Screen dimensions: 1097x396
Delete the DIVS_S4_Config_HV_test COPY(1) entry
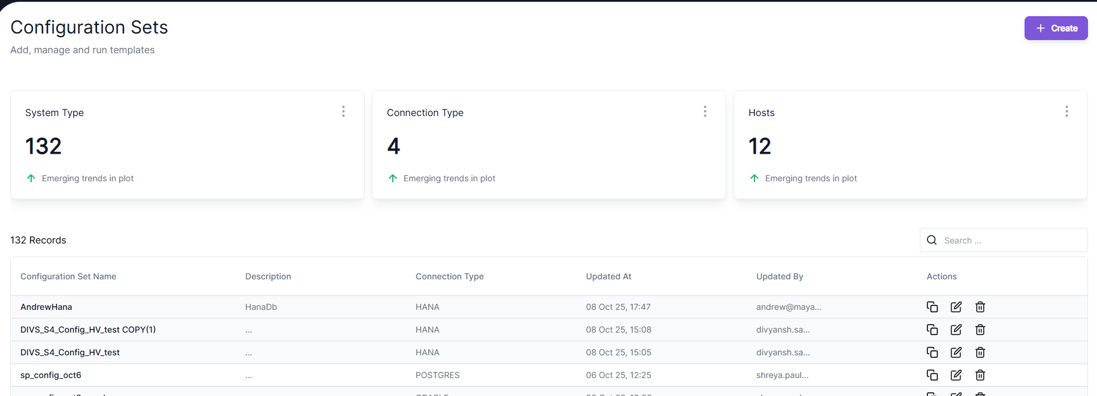point(980,330)
